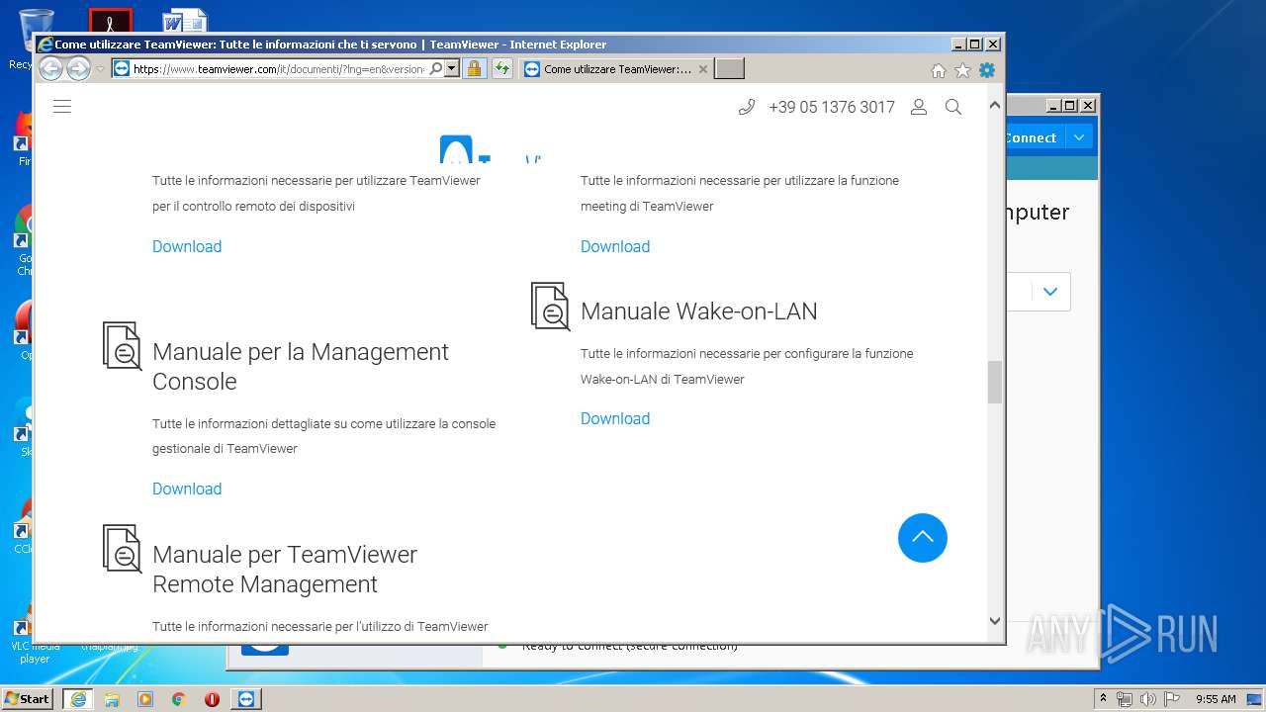Click the security lock icon in the address bar
This screenshot has width=1266, height=712.
(x=474, y=68)
